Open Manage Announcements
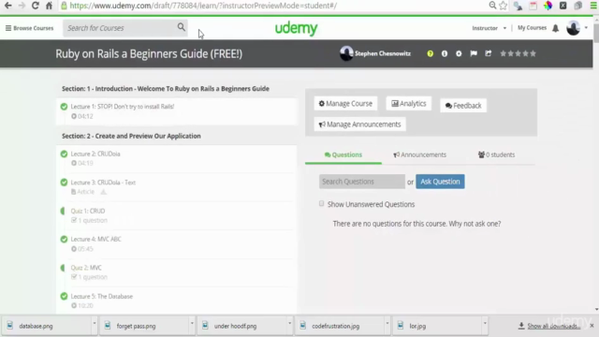599x337 pixels. 359,125
